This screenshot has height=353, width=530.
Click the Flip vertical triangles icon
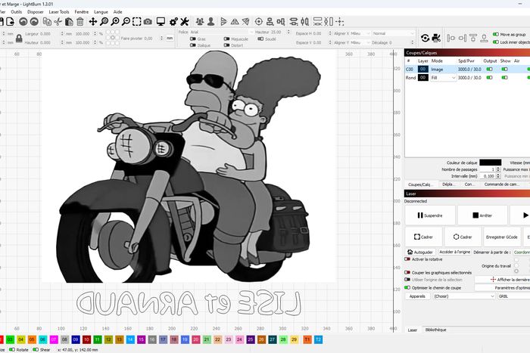235,22
